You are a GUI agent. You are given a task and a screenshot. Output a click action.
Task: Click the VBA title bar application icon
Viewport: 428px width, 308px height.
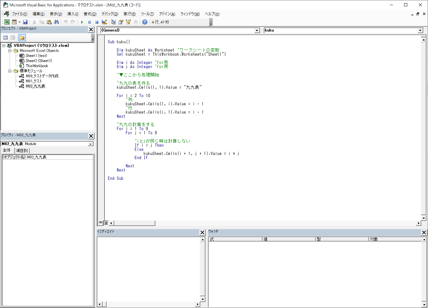(x=5, y=5)
